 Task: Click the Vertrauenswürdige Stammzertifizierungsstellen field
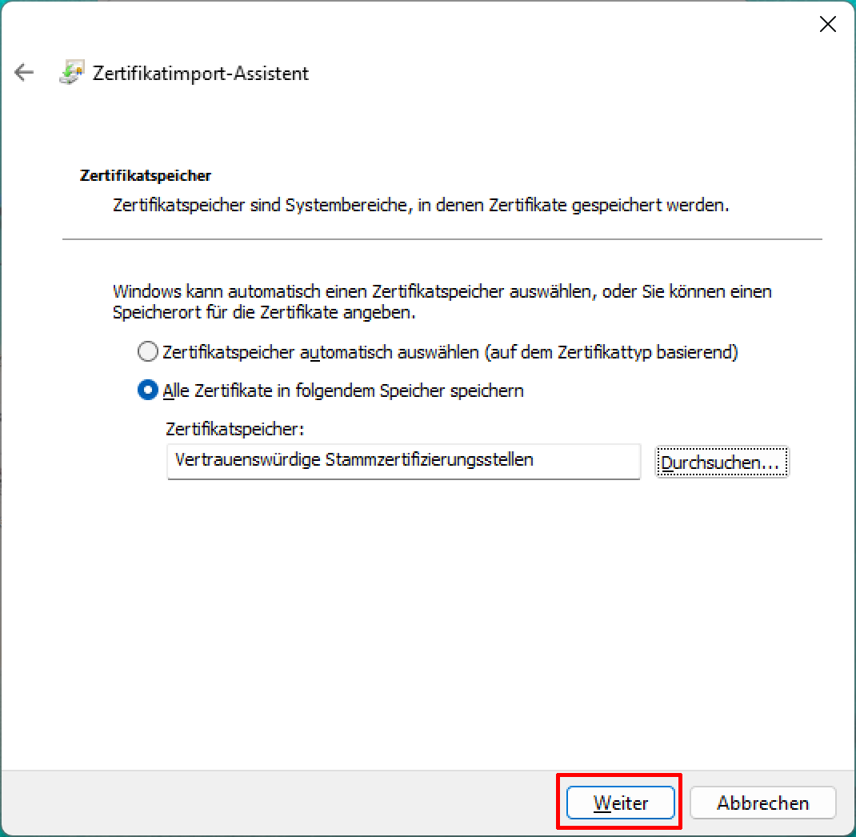point(403,462)
